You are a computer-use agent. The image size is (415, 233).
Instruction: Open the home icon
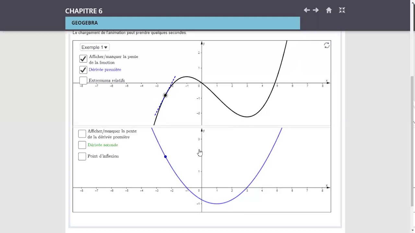(x=329, y=10)
